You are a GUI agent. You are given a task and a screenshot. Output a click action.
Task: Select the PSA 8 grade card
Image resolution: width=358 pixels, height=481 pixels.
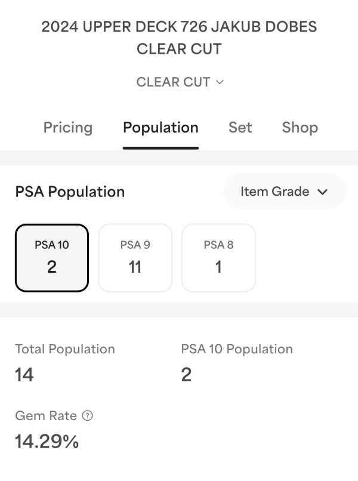tap(218, 258)
